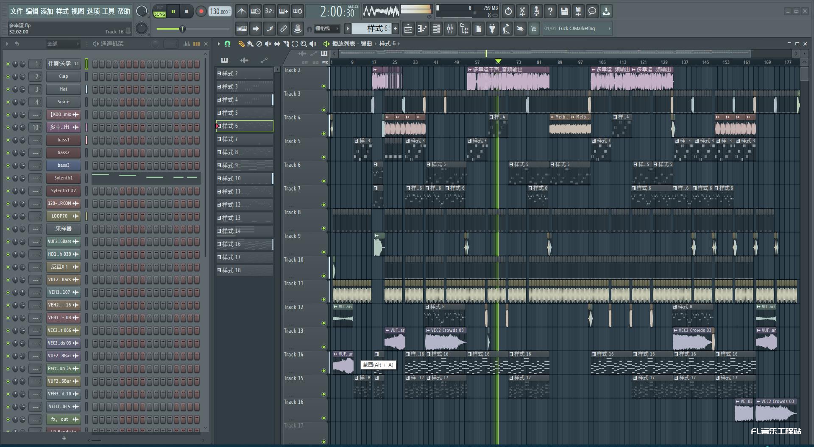The image size is (814, 447).
Task: Open the piano roll view icon
Action: point(422,29)
